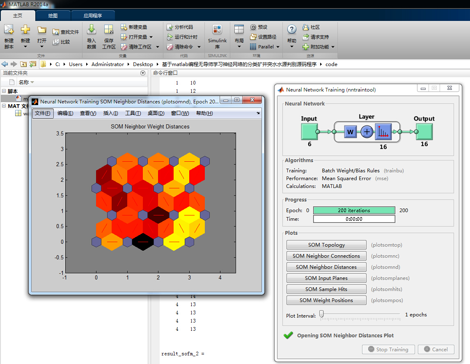Click figure toolbar dock arrow icon
This screenshot has height=364, width=470.
pyautogui.click(x=258, y=113)
